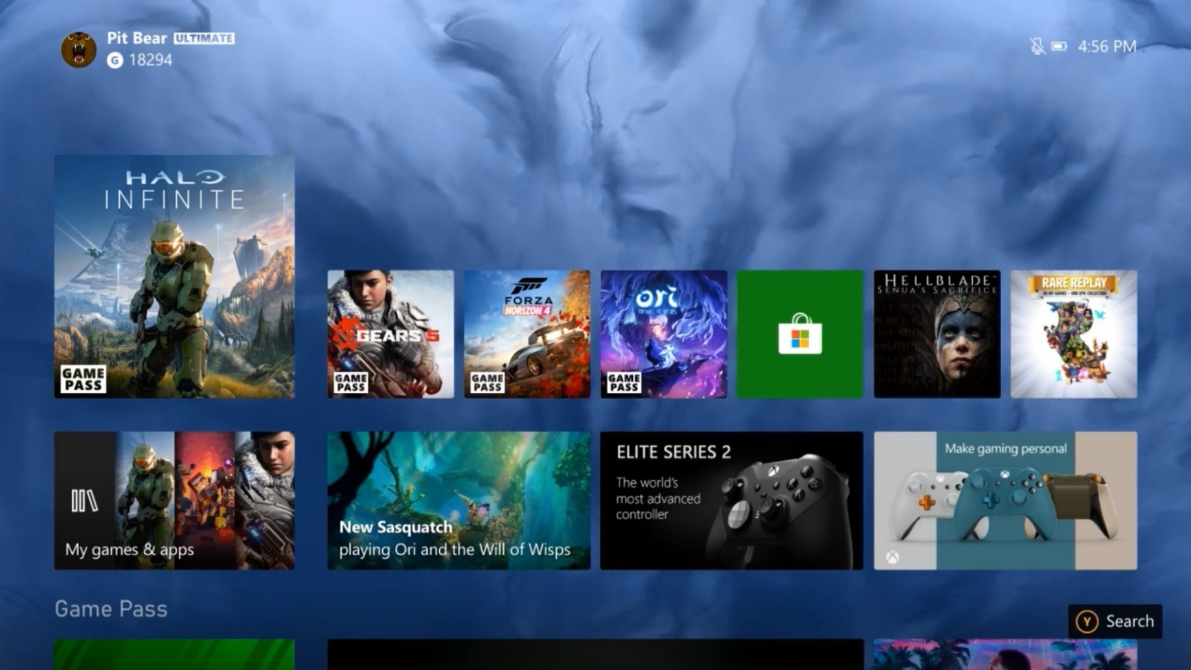The height and width of the screenshot is (670, 1191).
Task: Open the Microsoft Store tile
Action: [800, 334]
